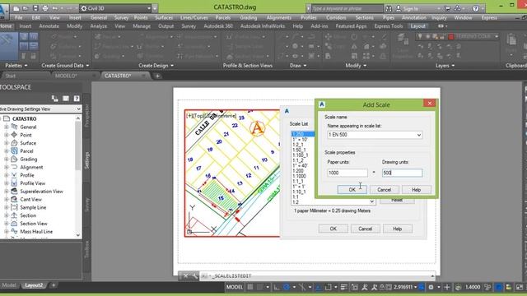Click the Save icon in quick access toolbar
This screenshot has height=296, width=527.
(x=35, y=8)
